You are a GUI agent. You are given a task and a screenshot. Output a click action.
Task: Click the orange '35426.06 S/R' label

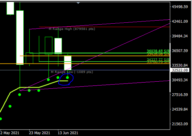tap(158, 54)
